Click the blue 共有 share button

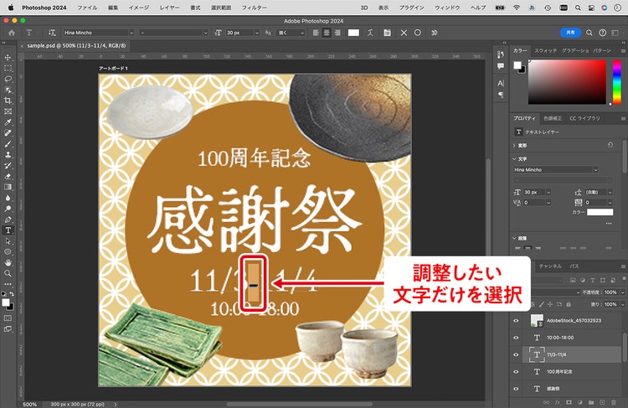(570, 33)
